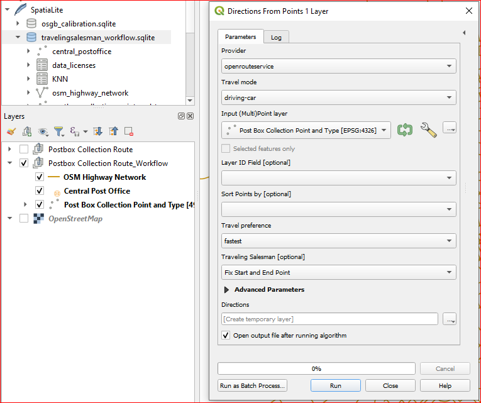The height and width of the screenshot is (403, 481).
Task: Toggle Postbox Collection Route group visibility
Action: (x=24, y=150)
